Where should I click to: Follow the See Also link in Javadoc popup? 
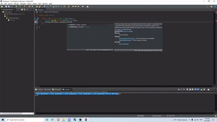pyautogui.click(x=124, y=44)
